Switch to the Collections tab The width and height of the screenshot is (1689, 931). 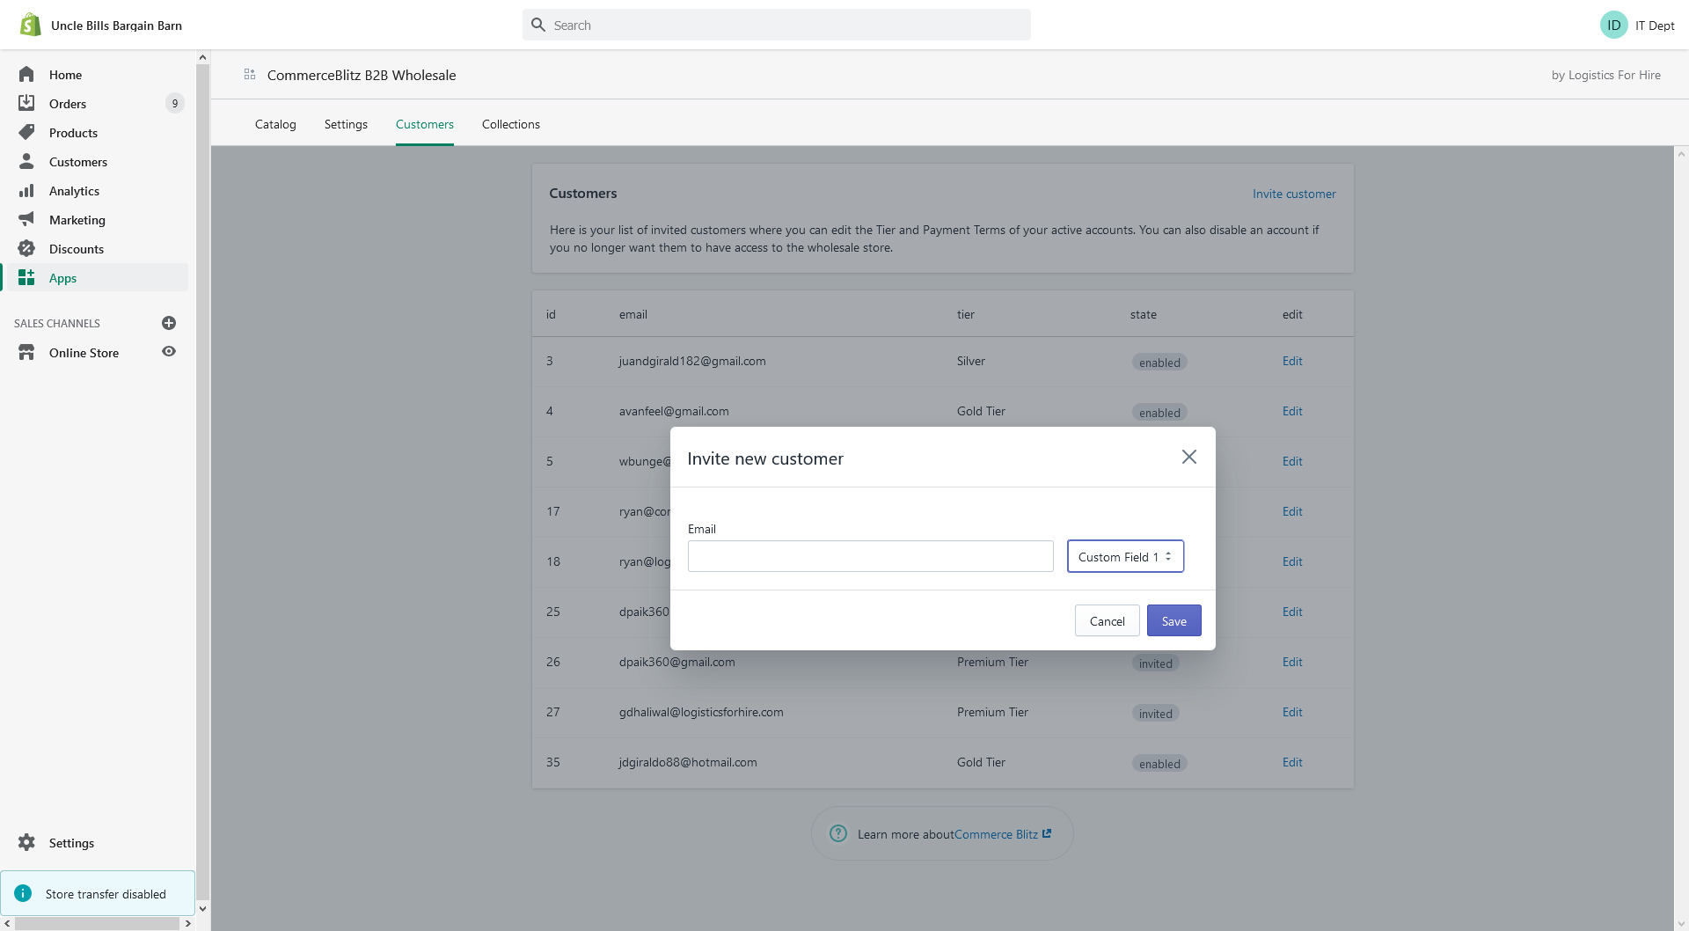[x=511, y=124]
